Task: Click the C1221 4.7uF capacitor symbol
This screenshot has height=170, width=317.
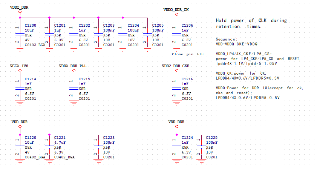Action: coord(49,147)
